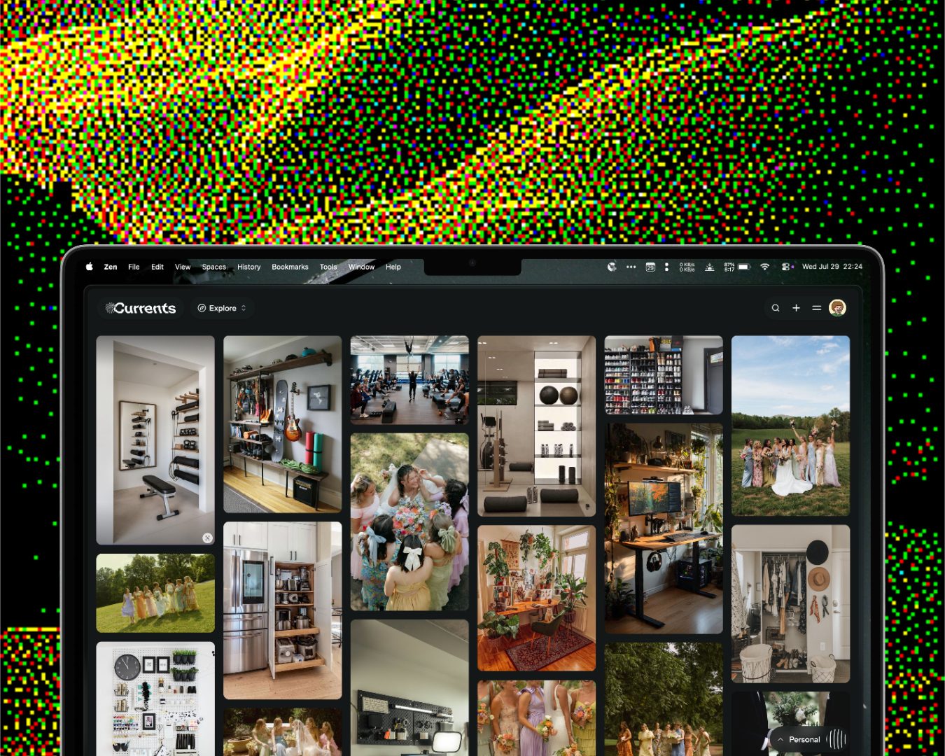Image resolution: width=945 pixels, height=756 pixels.
Task: Open the bride with flower girls photo
Action: 409,522
